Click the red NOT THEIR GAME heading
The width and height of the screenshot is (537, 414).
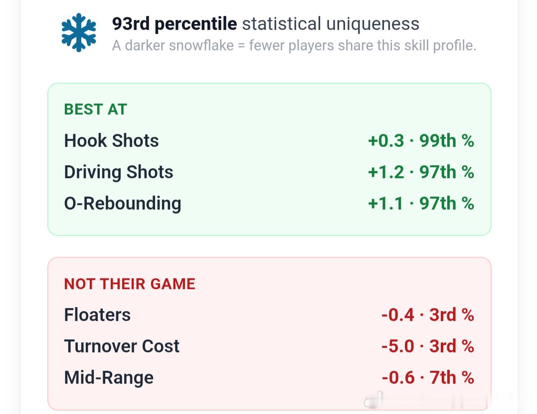tap(130, 284)
